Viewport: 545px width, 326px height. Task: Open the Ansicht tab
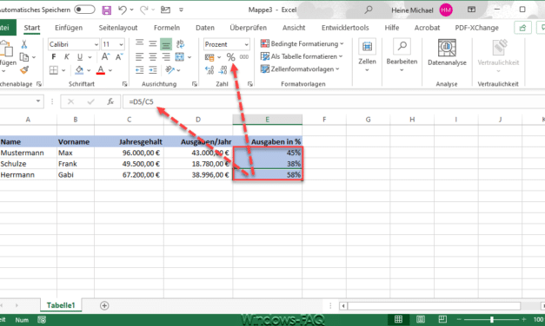coord(294,28)
